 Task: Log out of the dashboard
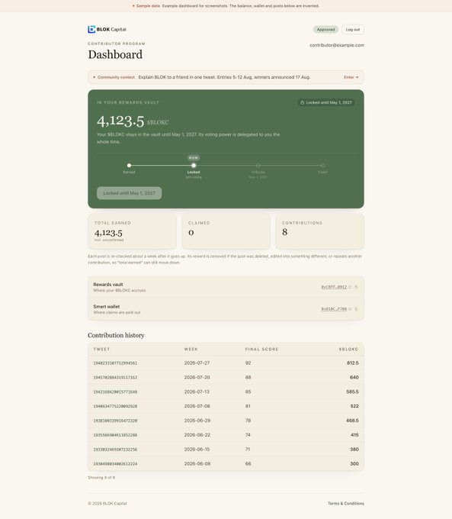(353, 30)
